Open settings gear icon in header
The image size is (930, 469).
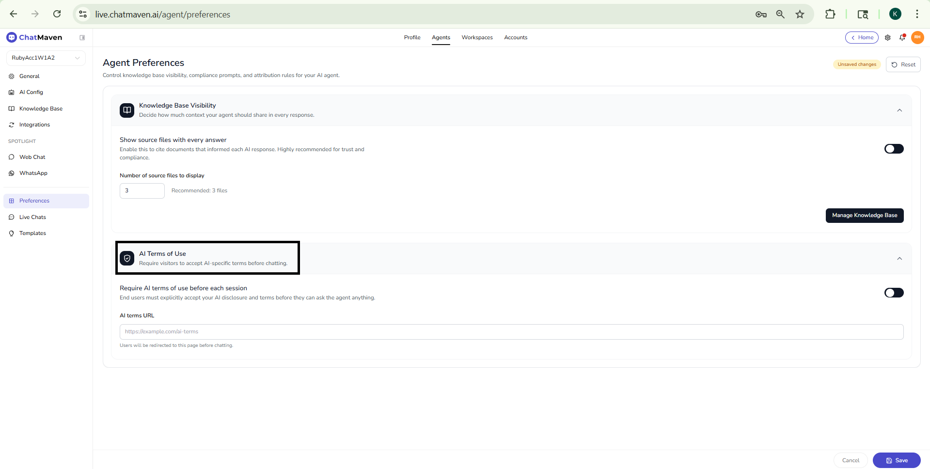(888, 38)
